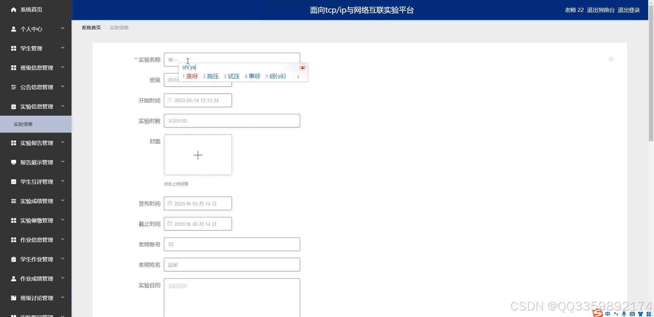Open the 实验催缴管理 menu label

click(36, 220)
